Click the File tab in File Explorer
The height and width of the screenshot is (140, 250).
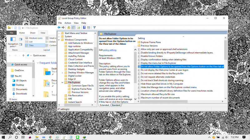[x=12, y=33]
